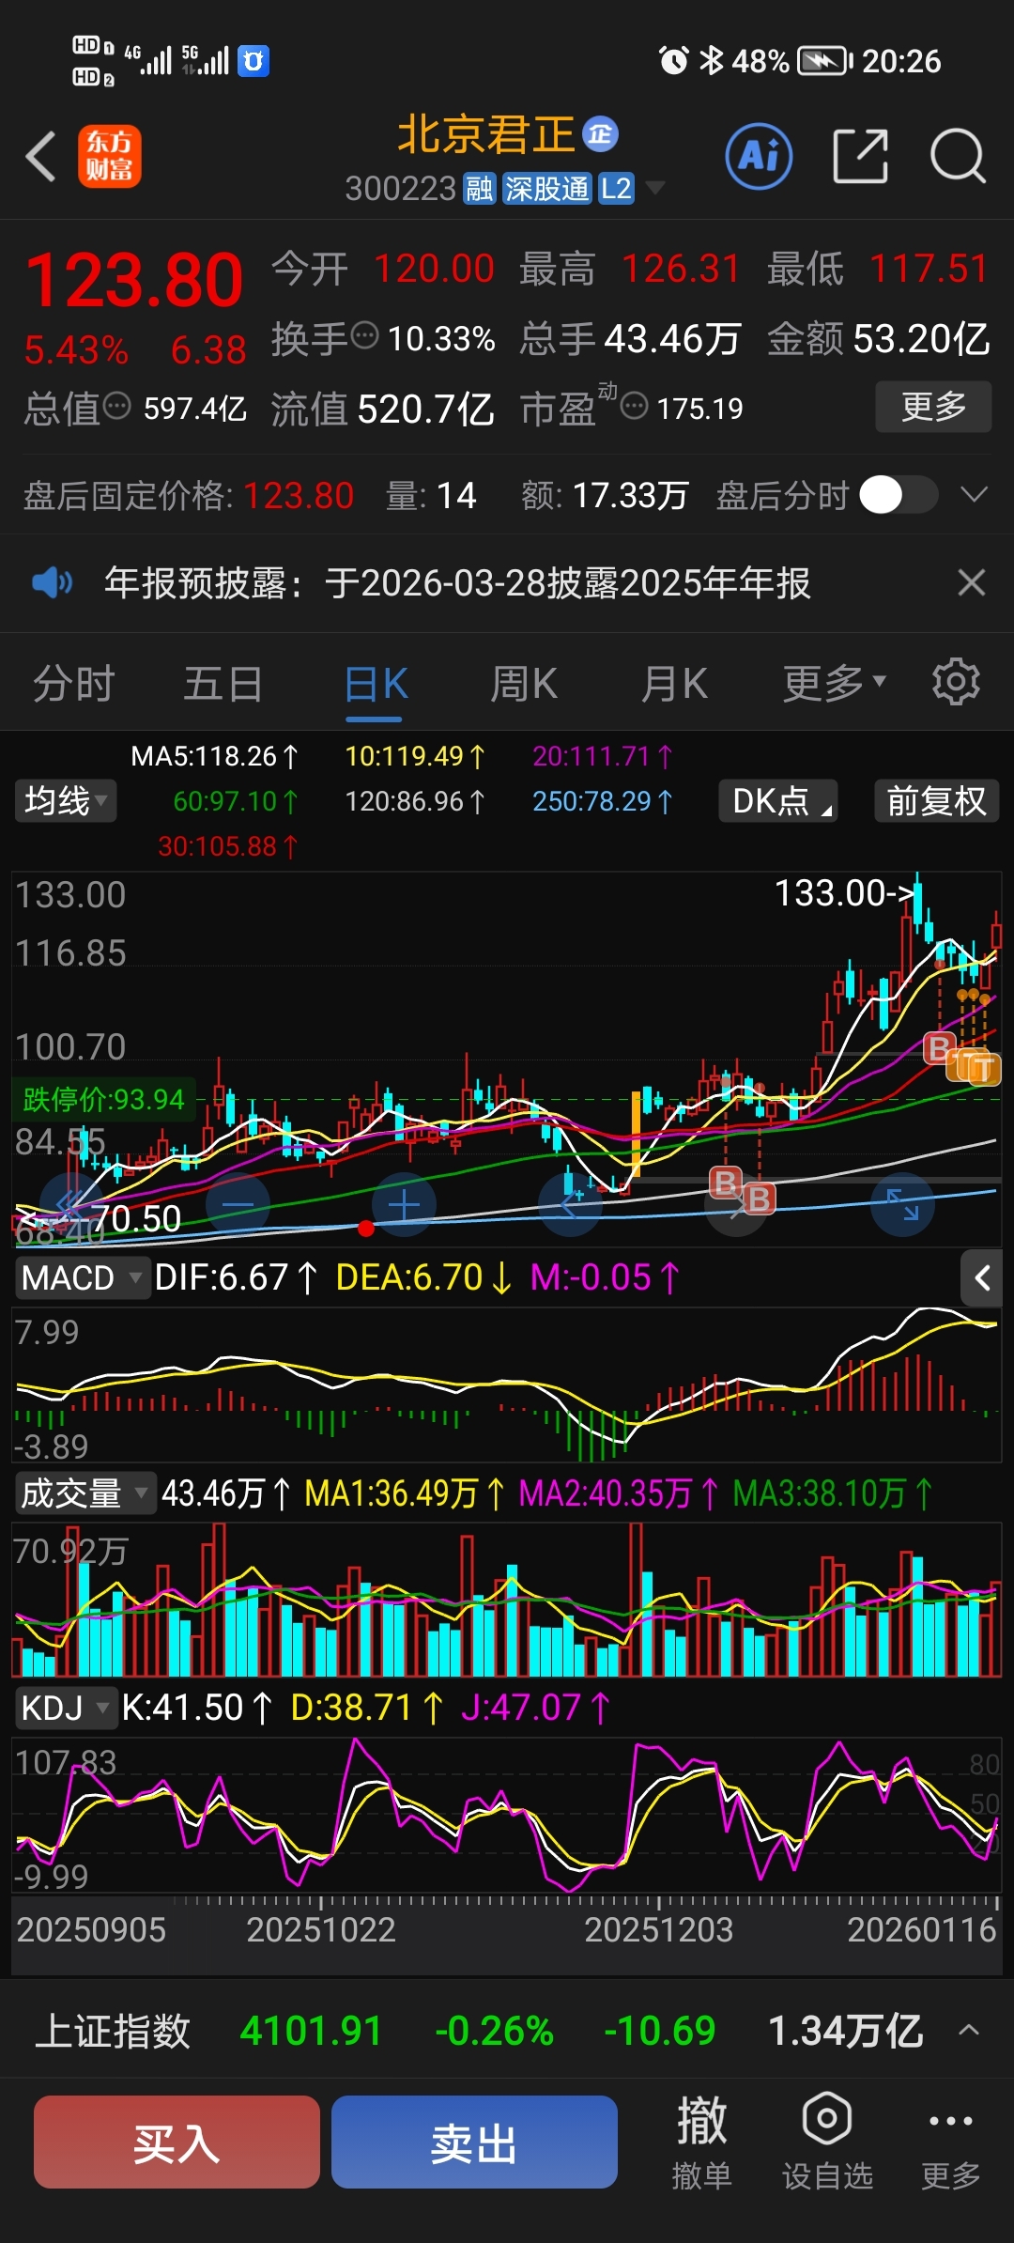Image resolution: width=1014 pixels, height=2243 pixels.
Task: Tap the 上证指数 label
Action: 113,2030
